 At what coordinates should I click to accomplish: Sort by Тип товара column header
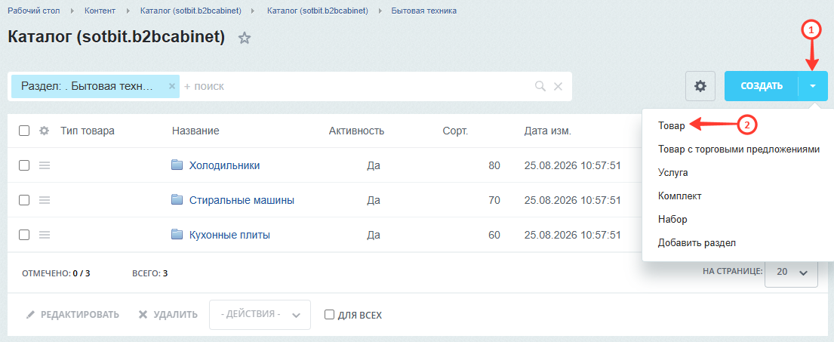point(88,131)
